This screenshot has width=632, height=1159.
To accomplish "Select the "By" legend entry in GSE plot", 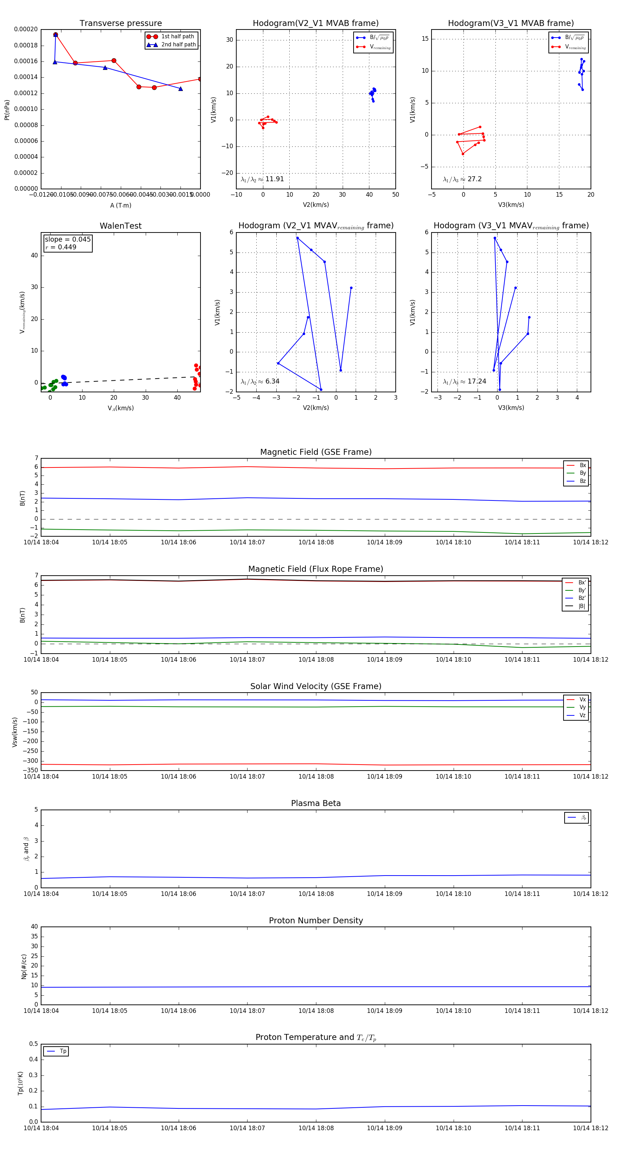I will pyautogui.click(x=576, y=473).
